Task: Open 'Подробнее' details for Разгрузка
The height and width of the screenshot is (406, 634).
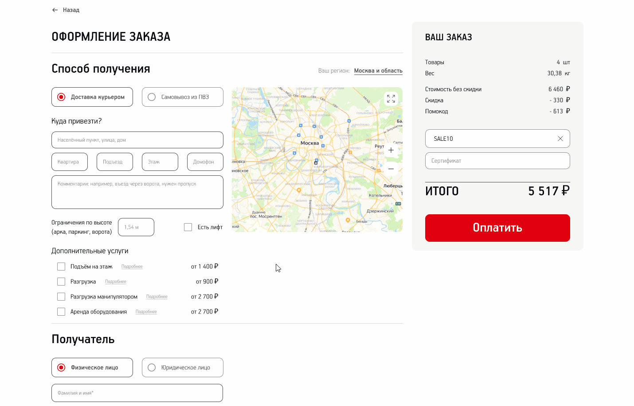Action: click(116, 282)
